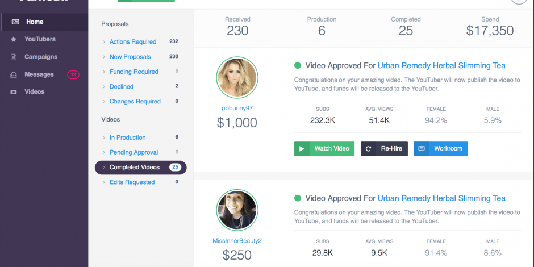Click the Messages icon in sidebar
534x267 pixels.
click(14, 75)
